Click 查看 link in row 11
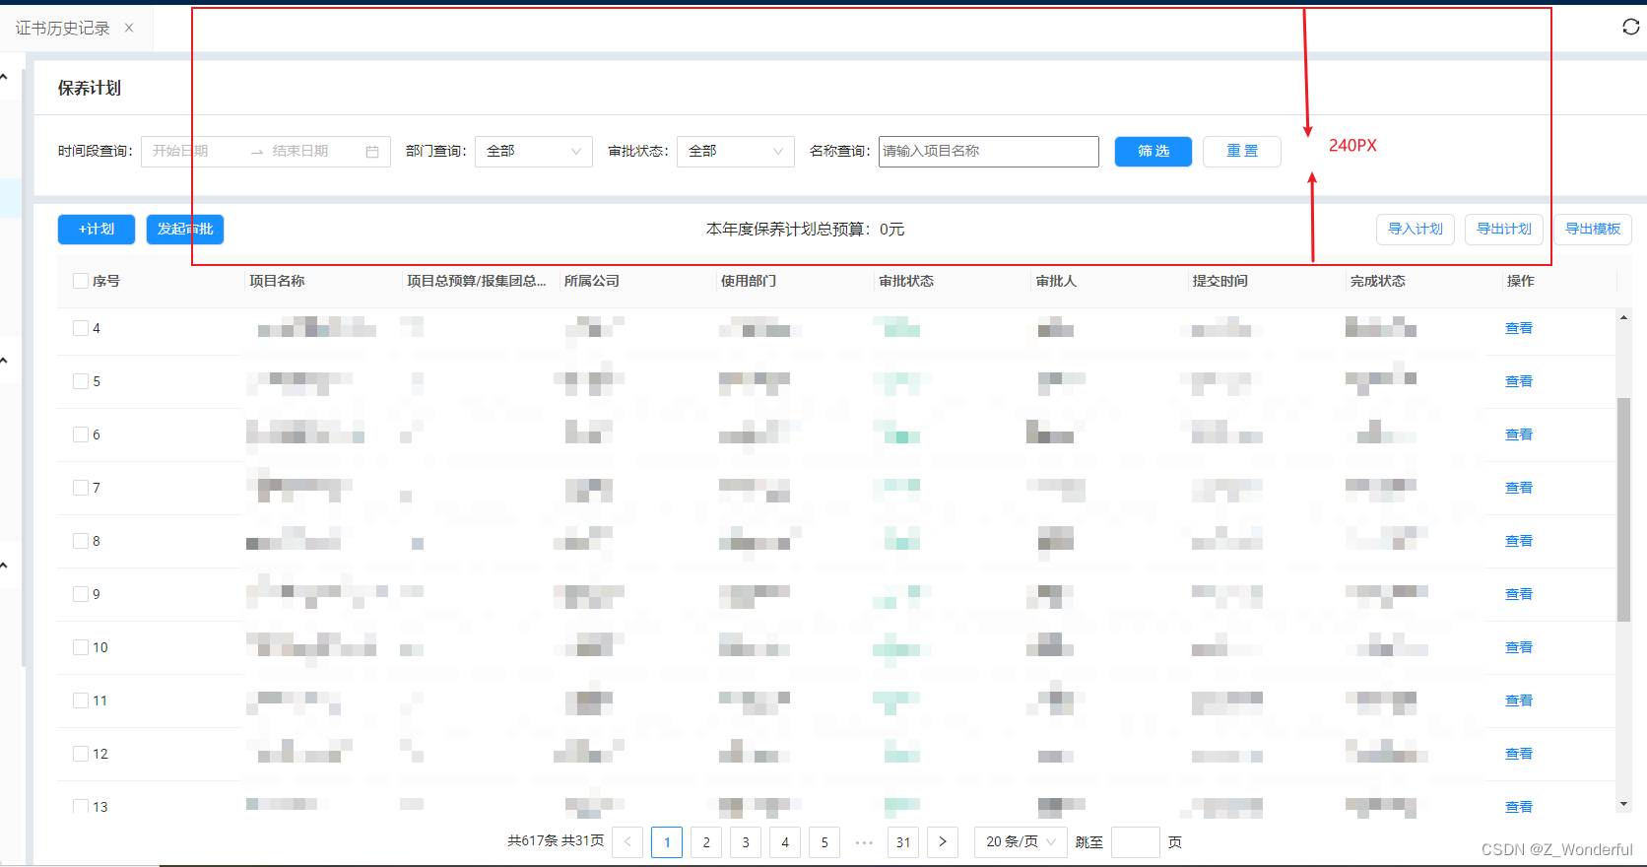 [1519, 700]
